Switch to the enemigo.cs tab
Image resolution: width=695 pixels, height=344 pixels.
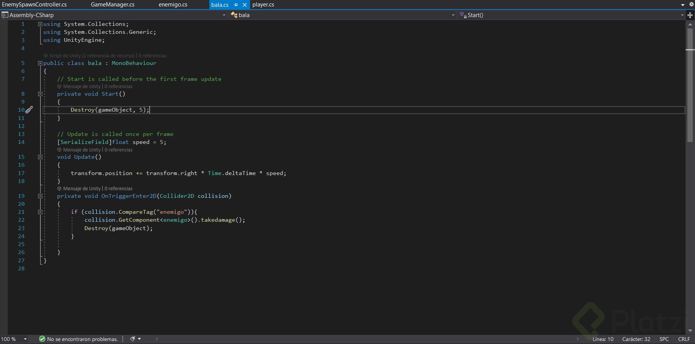click(x=173, y=5)
